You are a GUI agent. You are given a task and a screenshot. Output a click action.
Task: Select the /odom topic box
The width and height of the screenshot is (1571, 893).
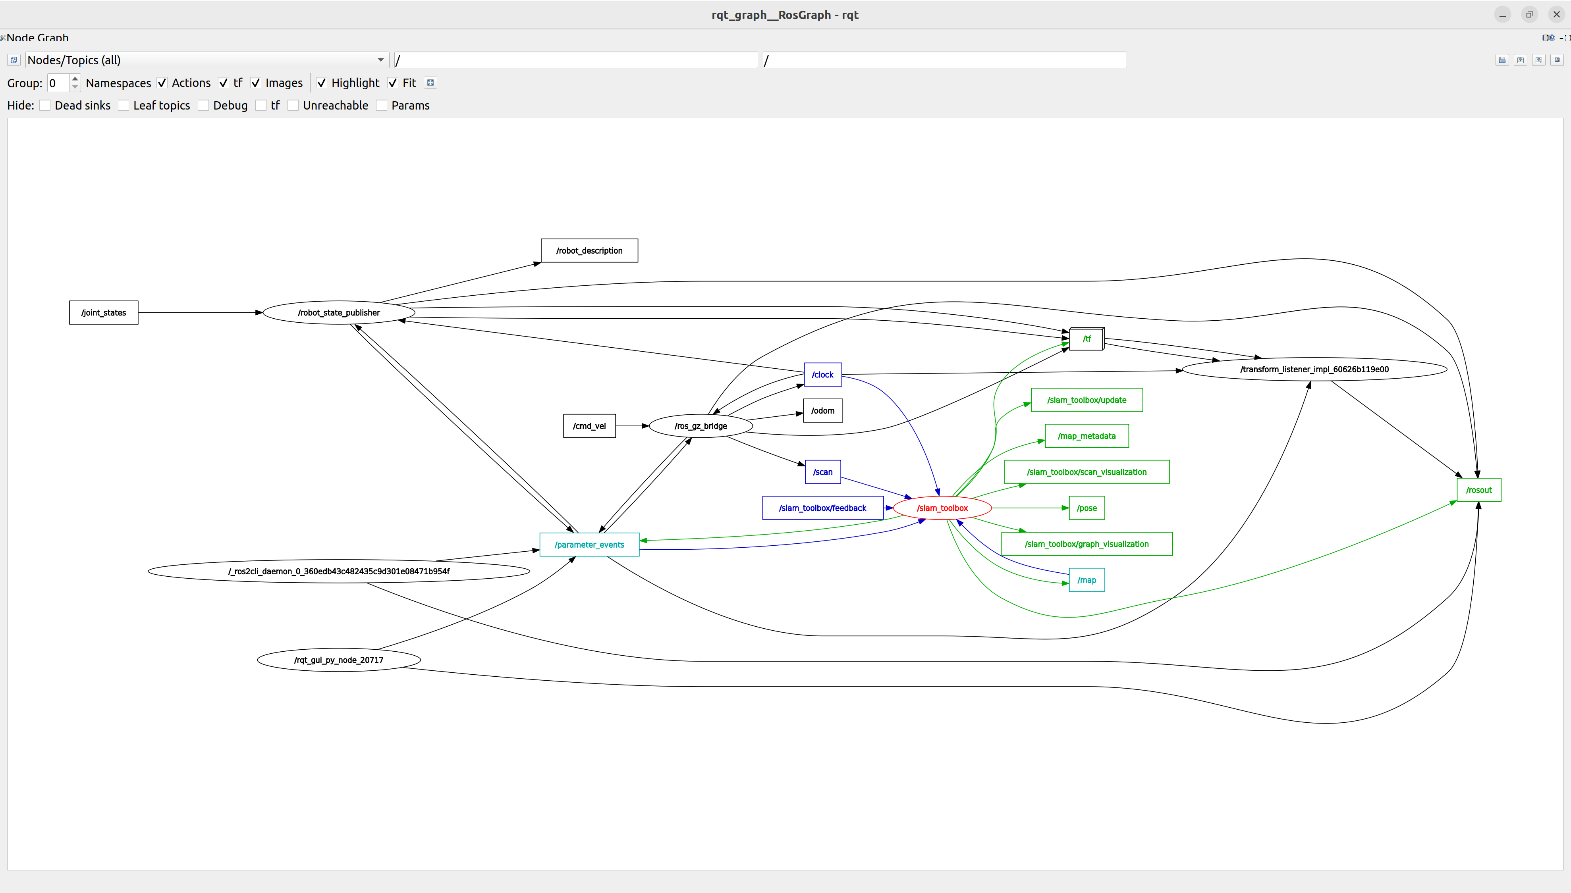coord(822,411)
